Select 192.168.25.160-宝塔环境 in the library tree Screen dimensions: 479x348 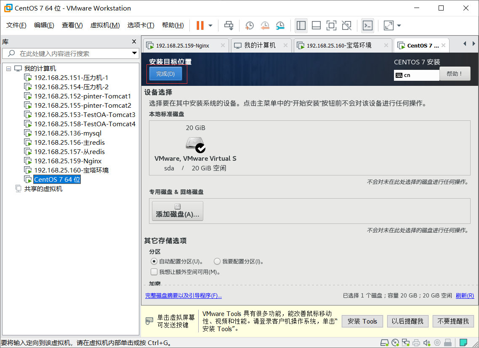tap(71, 170)
